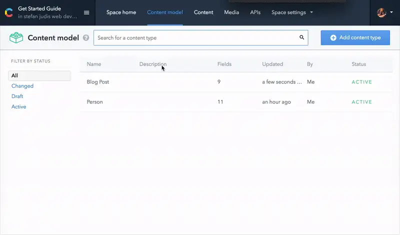Open the Person content type

[94, 102]
